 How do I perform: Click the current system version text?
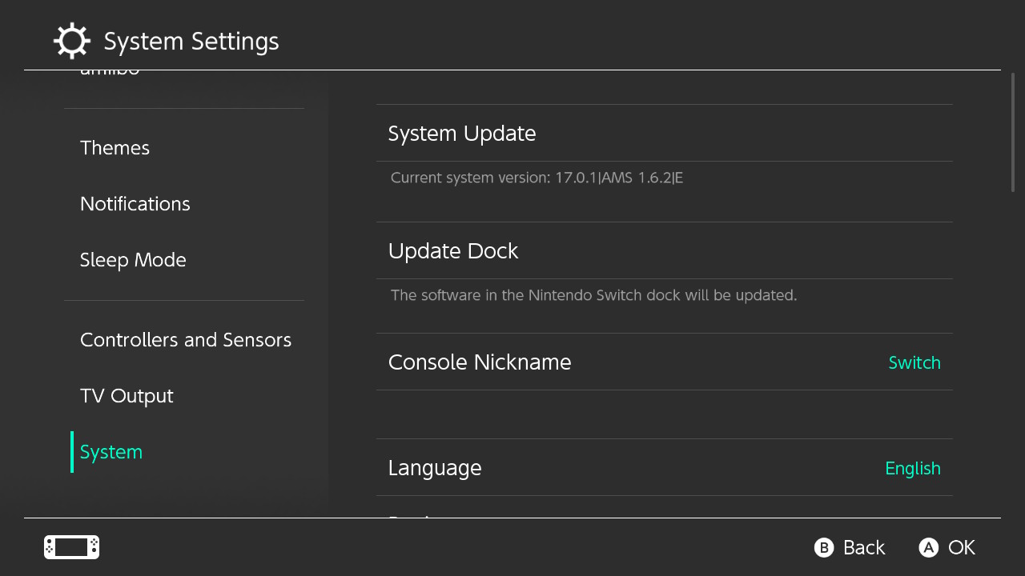537,178
